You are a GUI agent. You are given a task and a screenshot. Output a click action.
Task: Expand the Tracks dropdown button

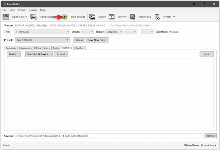(14, 54)
